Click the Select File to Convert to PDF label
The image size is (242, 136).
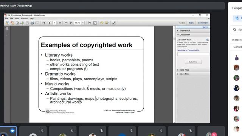(188, 50)
